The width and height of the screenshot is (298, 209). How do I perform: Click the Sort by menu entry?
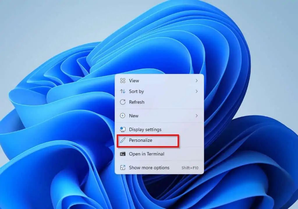coord(136,91)
